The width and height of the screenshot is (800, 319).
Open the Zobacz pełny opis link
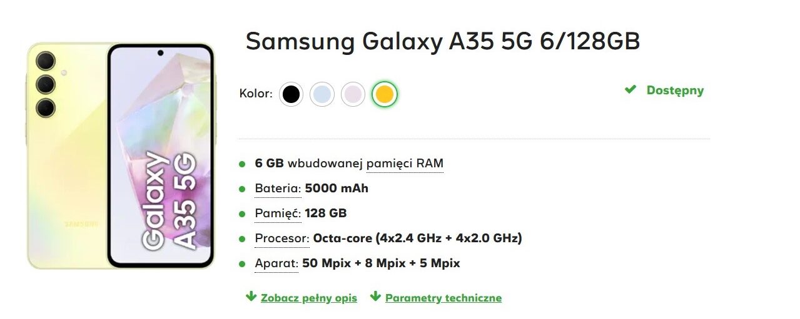click(x=309, y=298)
